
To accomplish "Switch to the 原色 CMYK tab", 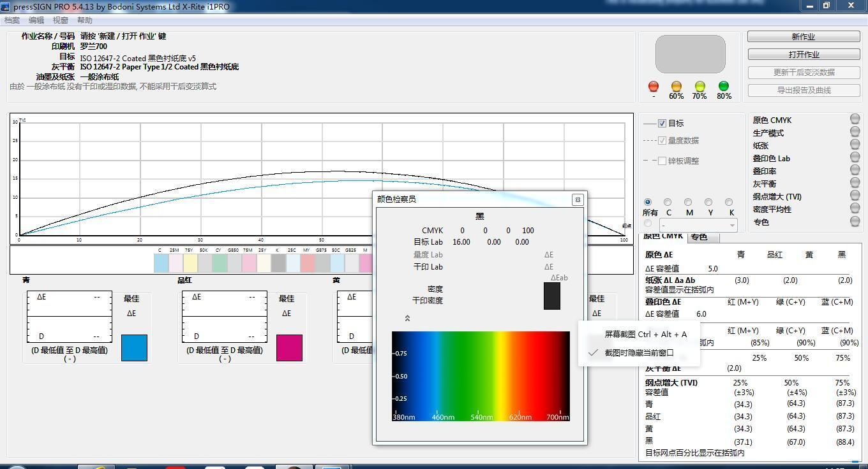I will pos(662,236).
